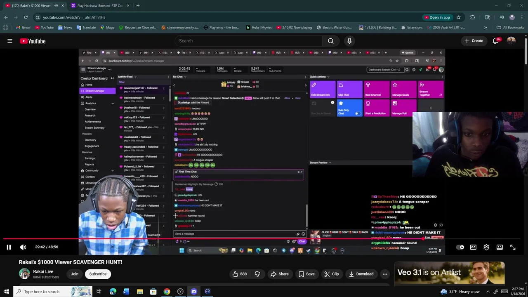Open the weather widget 33°F Heavy snow
Viewport: 528px width, 297px height.
[460, 292]
